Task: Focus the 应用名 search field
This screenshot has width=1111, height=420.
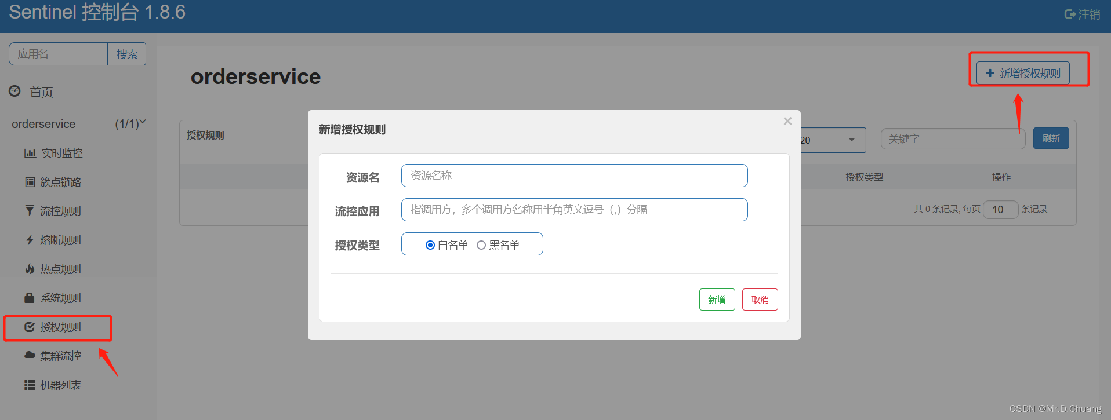Action: click(58, 54)
